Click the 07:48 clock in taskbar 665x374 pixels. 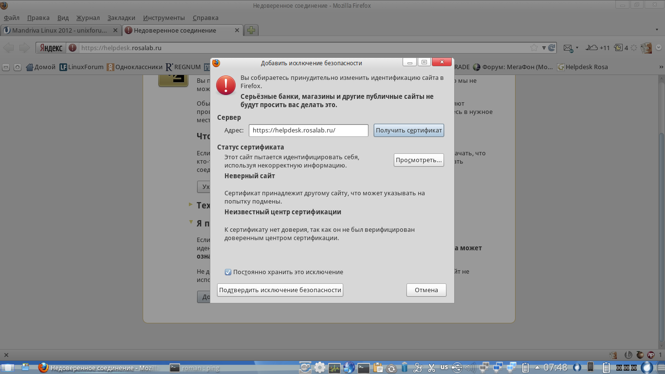click(555, 367)
